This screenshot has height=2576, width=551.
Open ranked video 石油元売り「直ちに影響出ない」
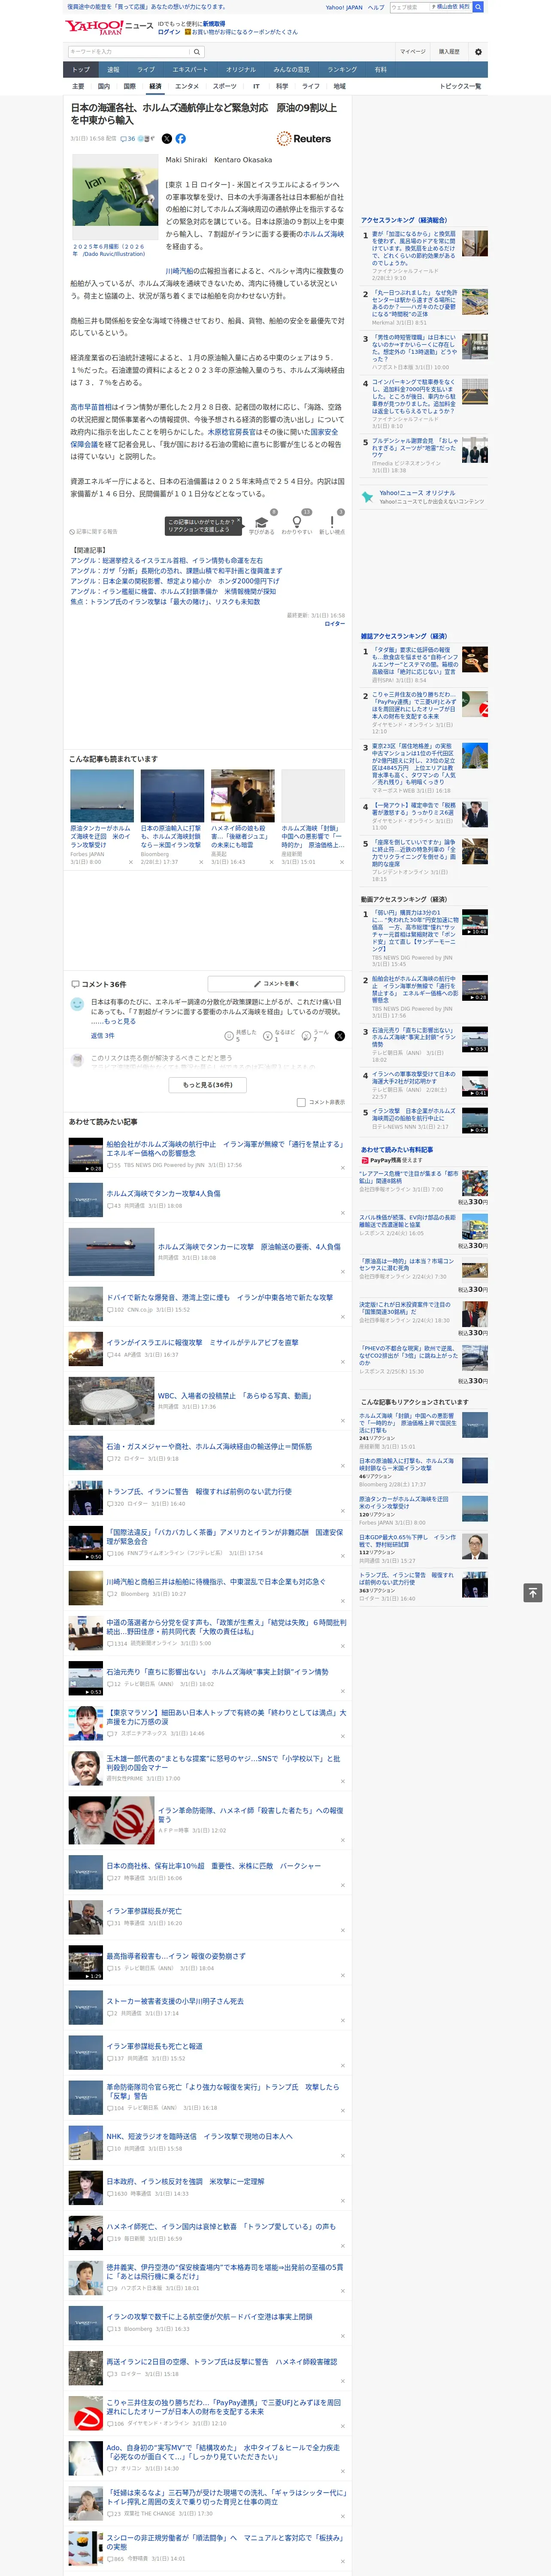point(414,1037)
